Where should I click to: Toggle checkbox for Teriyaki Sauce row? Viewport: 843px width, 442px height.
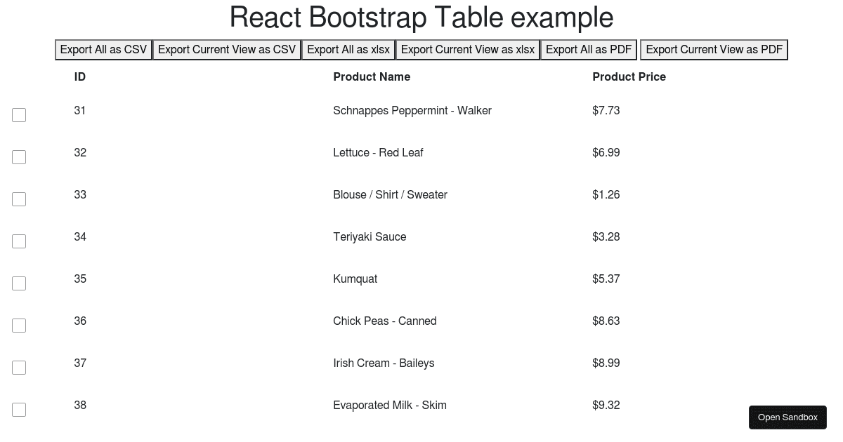pos(19,241)
